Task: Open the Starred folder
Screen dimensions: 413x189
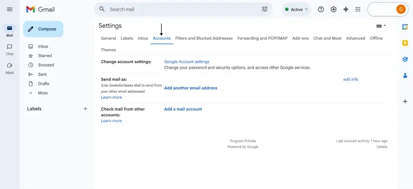Action: pos(45,56)
